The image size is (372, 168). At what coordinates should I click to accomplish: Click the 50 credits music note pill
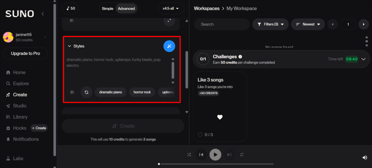[x=70, y=8]
